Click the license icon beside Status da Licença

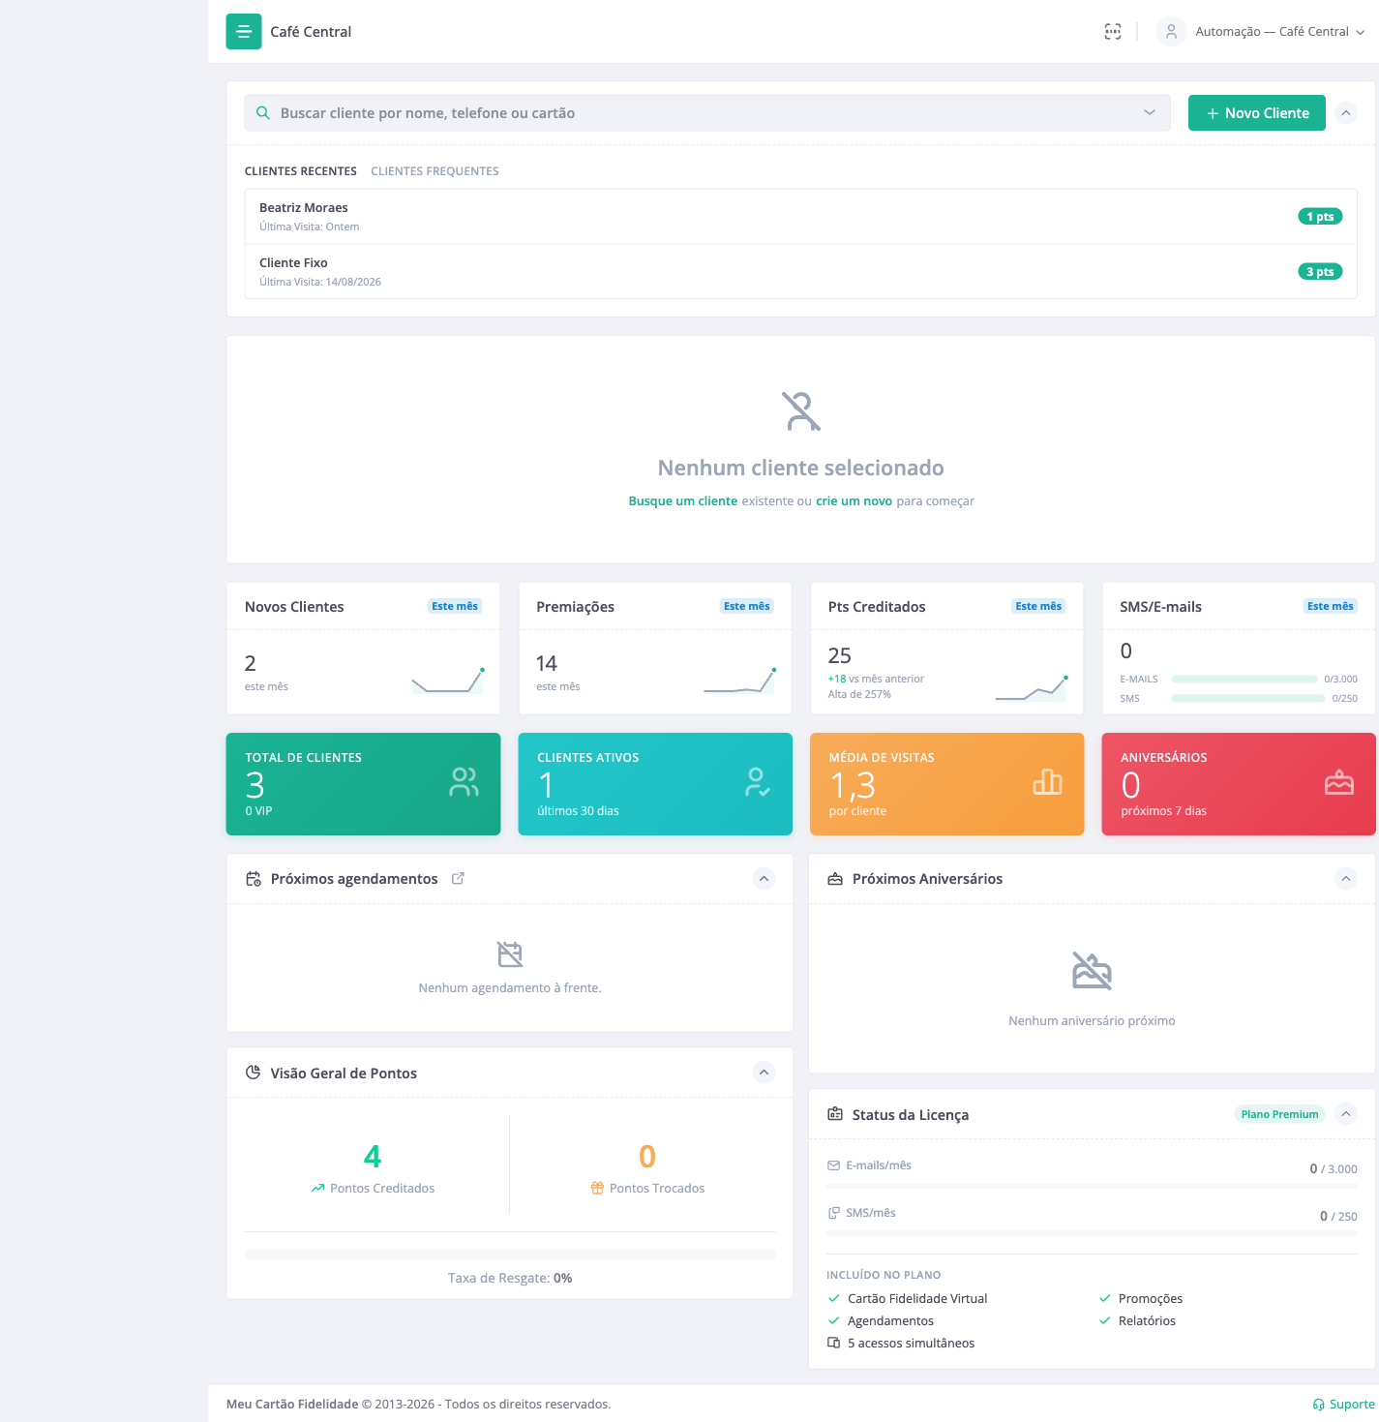(x=835, y=1114)
